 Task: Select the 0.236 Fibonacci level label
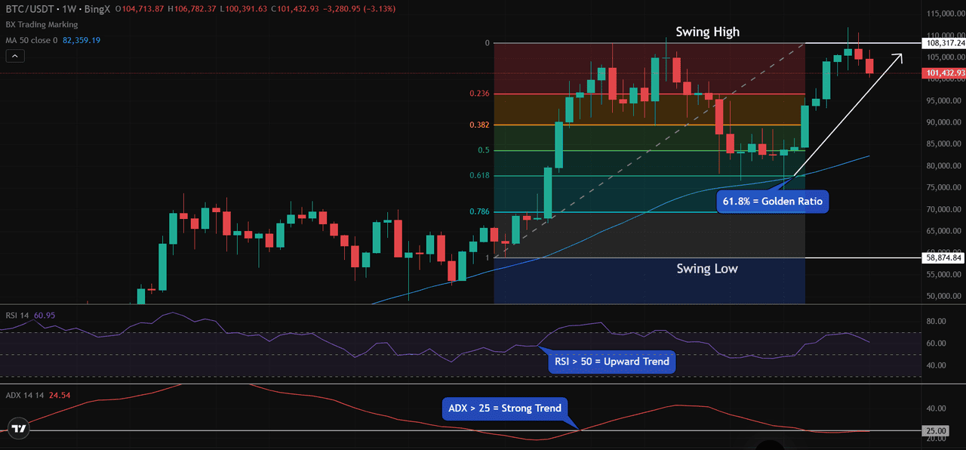tap(479, 94)
